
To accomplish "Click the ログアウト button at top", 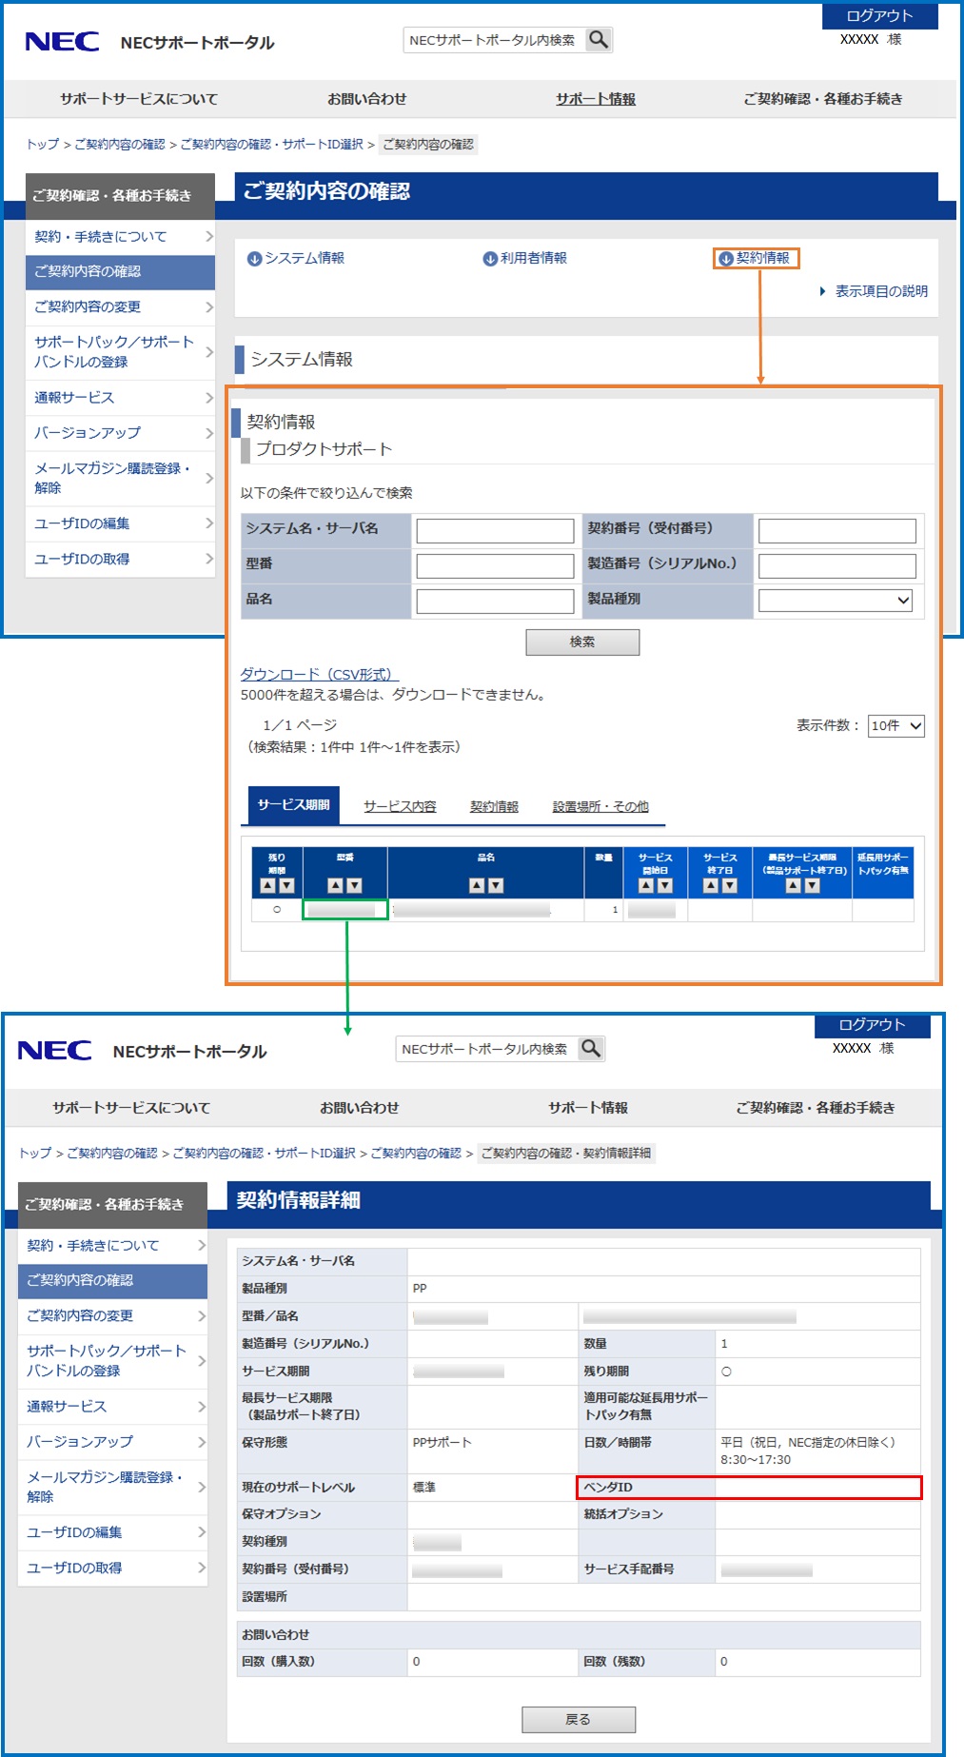I will 879,16.
